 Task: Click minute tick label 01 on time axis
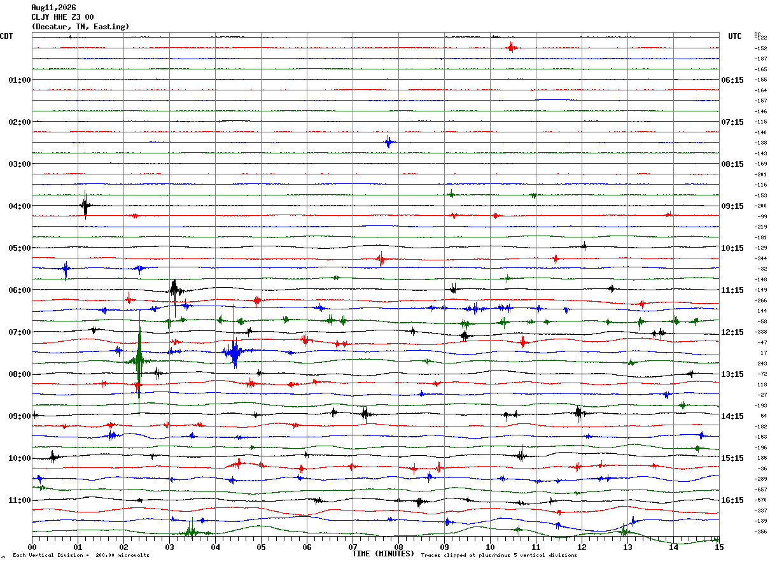click(78, 547)
